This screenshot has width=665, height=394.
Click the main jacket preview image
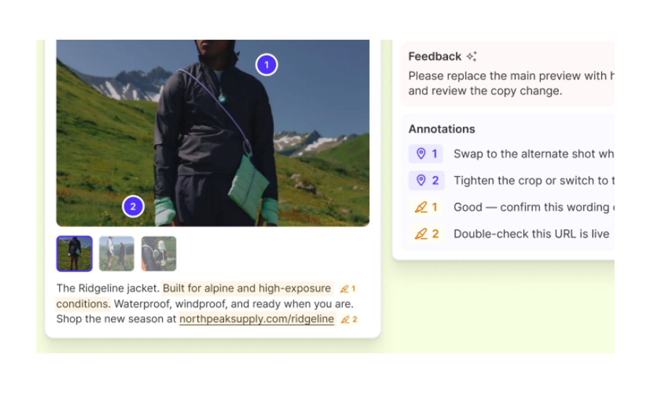[x=212, y=133]
